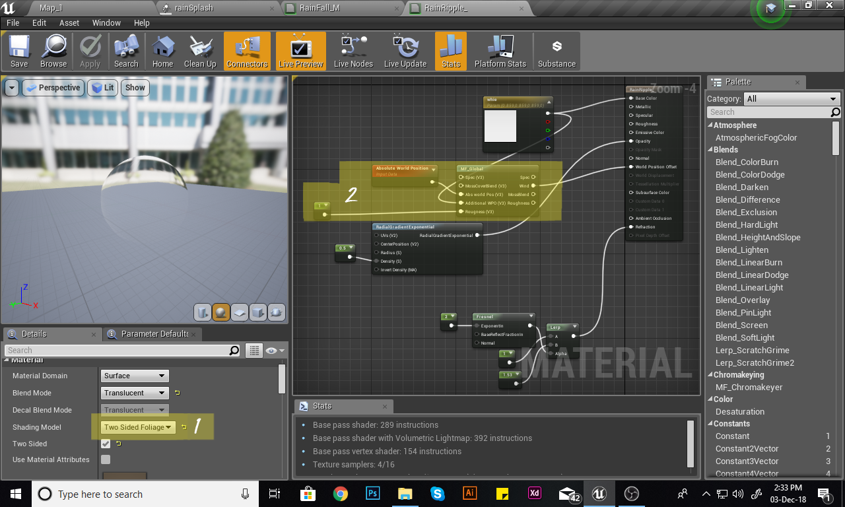845x507 pixels.
Task: Set preview mesh to cylinder shape
Action: coord(203,312)
